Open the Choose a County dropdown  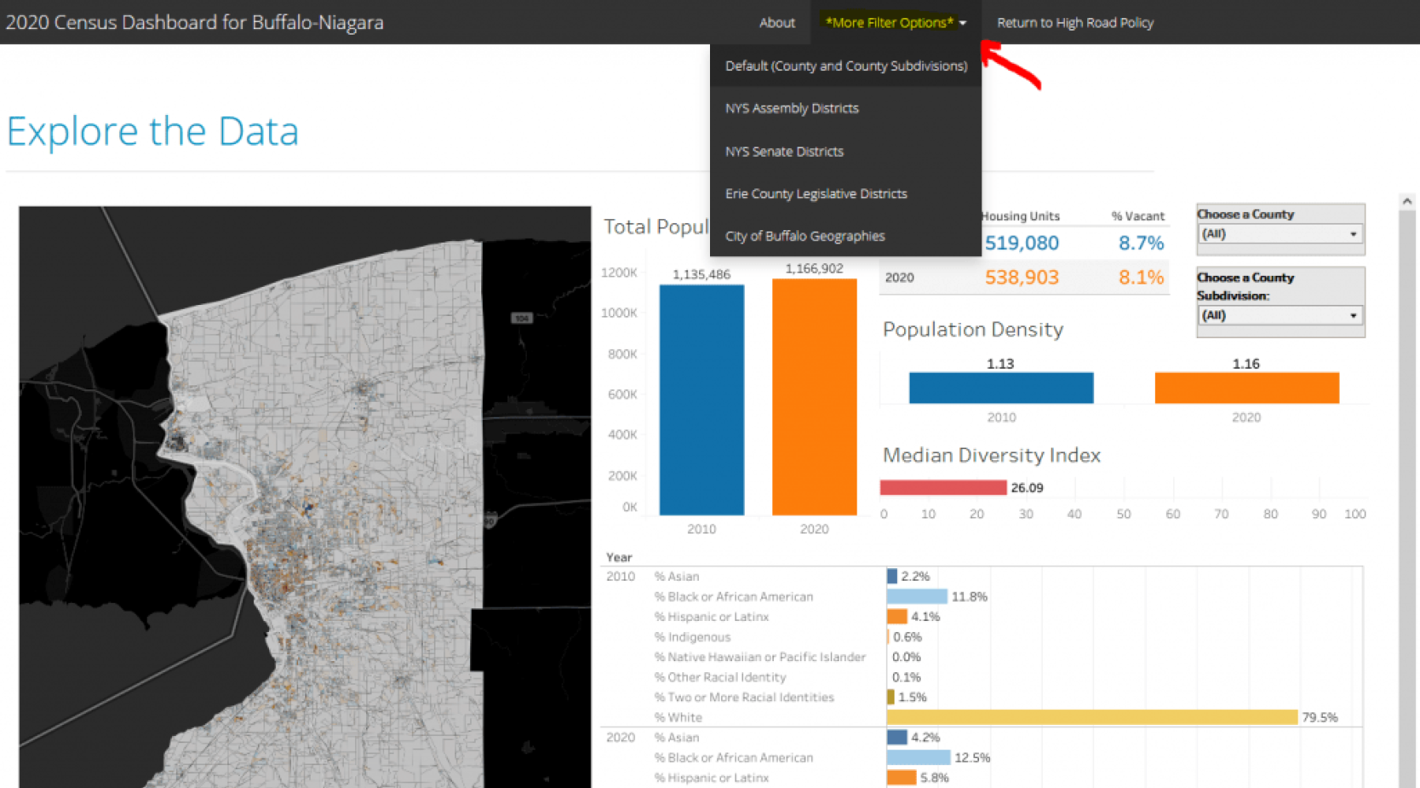[x=1280, y=234]
